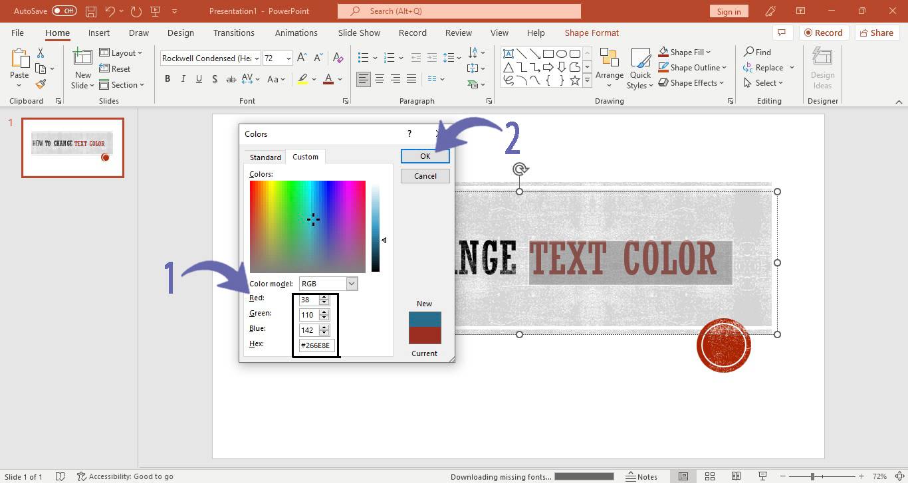
Task: Click the text Highlight Color pen icon
Action: click(302, 79)
